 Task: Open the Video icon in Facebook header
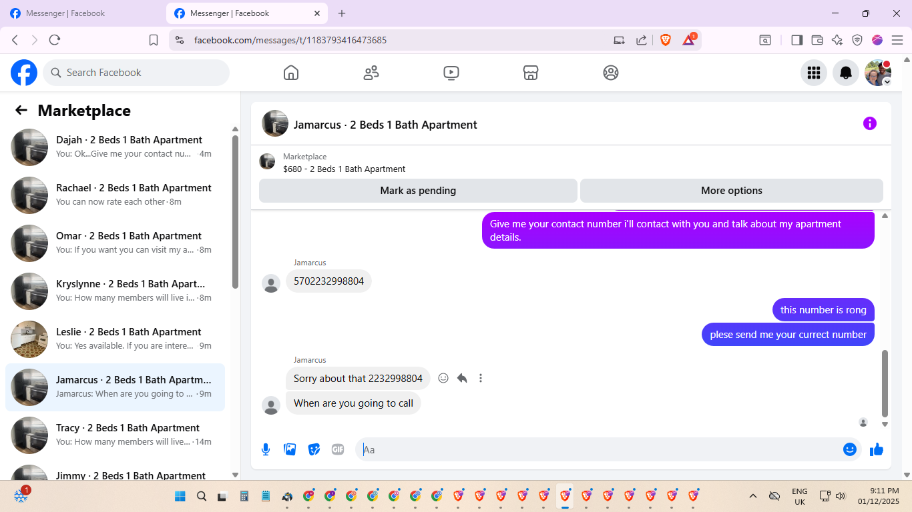pyautogui.click(x=451, y=73)
